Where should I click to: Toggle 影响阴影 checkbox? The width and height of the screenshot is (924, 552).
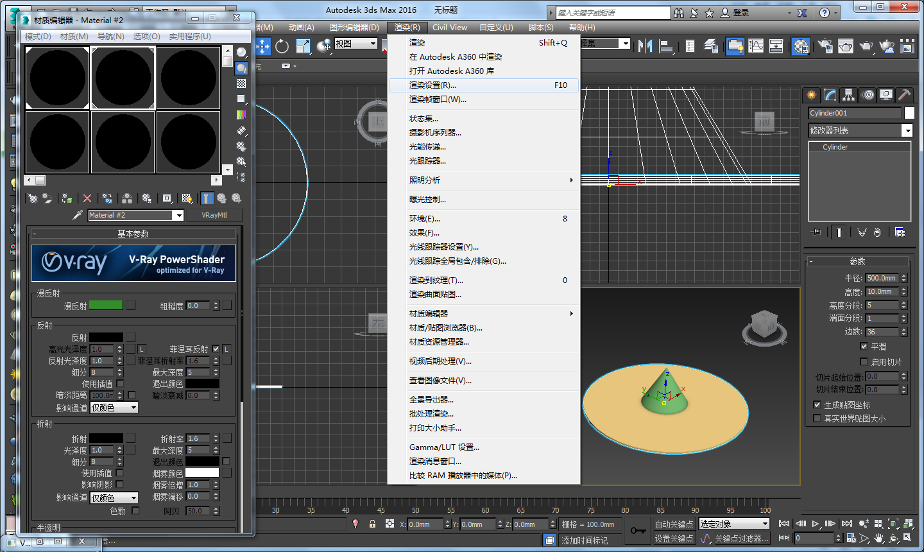tap(120, 485)
